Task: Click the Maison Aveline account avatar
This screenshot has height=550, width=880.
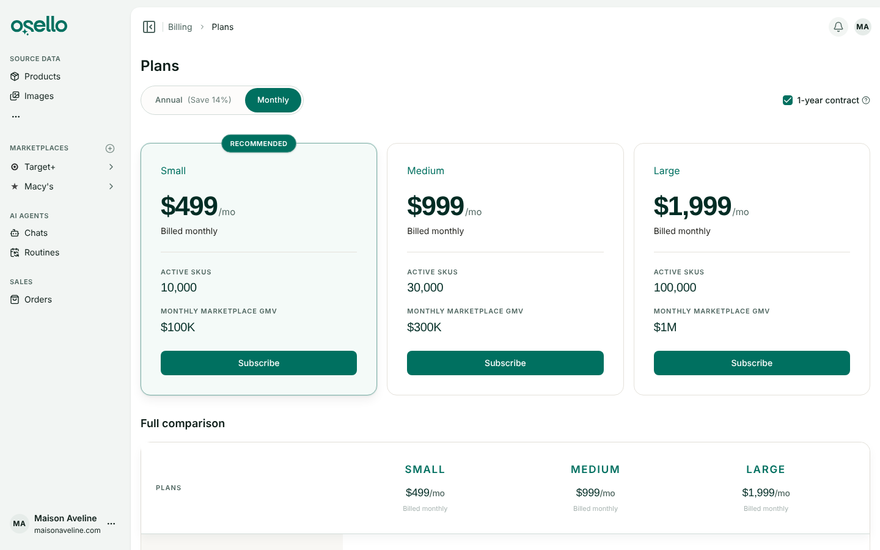Action: [x=20, y=524]
